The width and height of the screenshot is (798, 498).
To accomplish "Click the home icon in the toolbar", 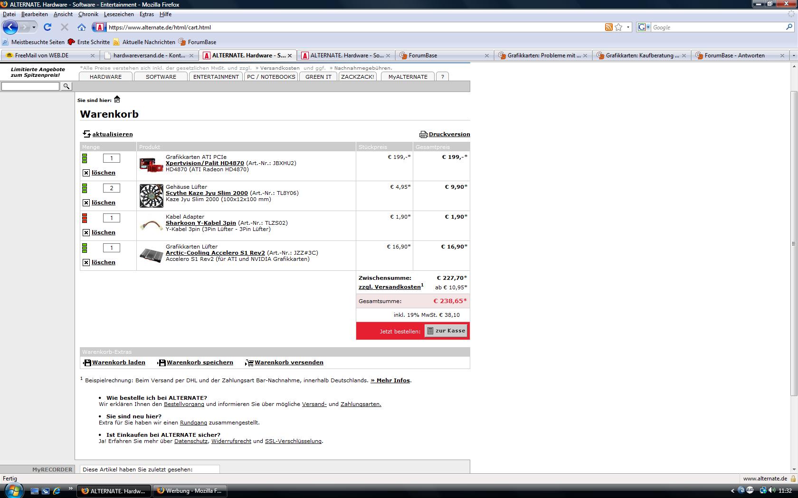I will coord(82,27).
